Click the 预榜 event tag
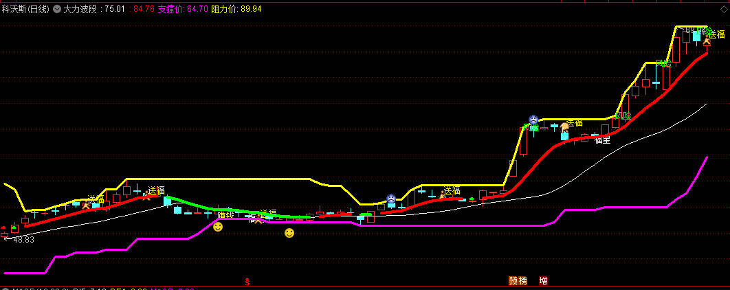 click(x=518, y=280)
